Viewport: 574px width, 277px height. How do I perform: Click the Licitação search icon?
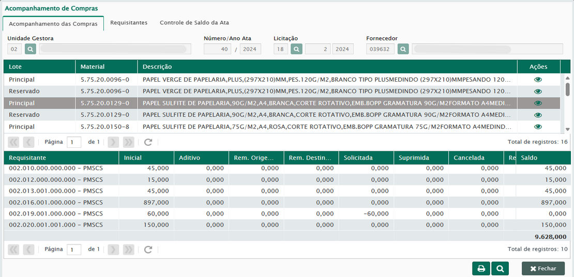(x=296, y=49)
